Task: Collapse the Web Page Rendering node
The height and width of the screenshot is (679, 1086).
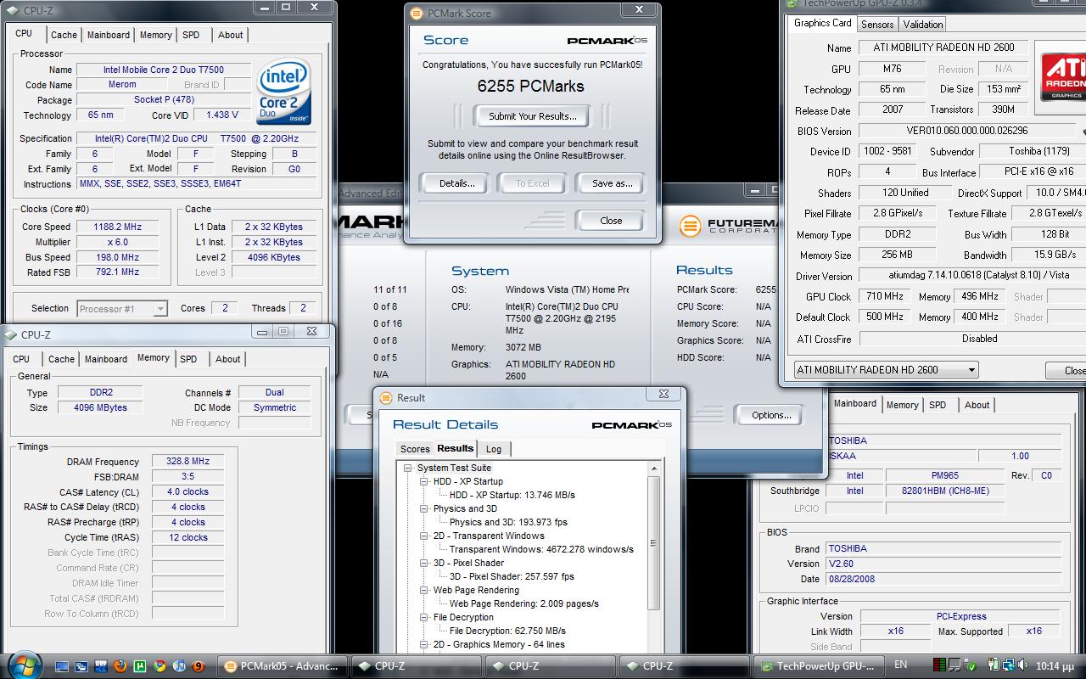Action: pyautogui.click(x=424, y=590)
